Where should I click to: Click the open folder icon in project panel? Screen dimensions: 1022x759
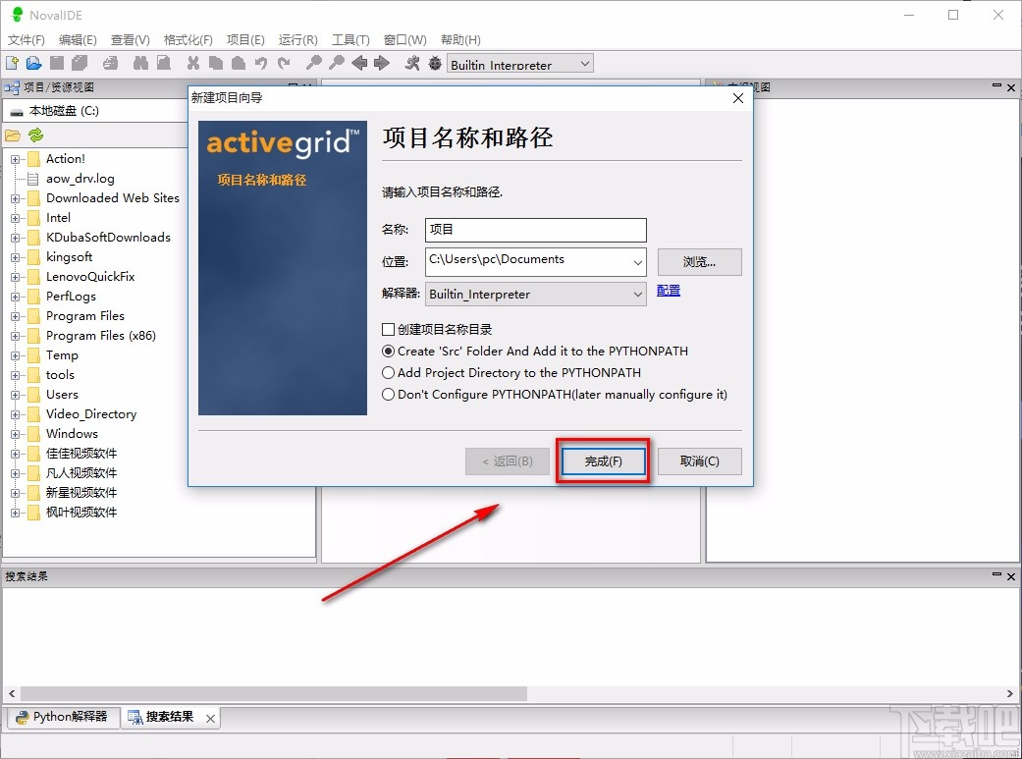[x=13, y=136]
